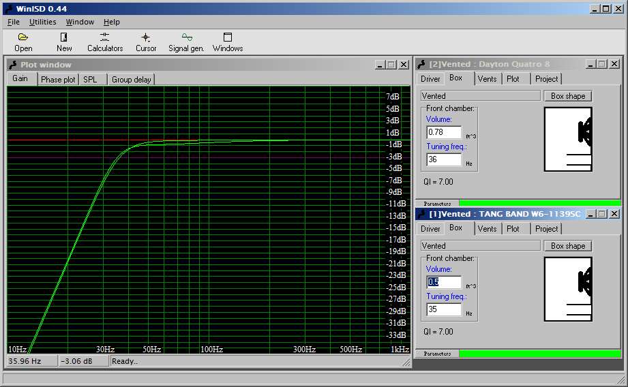
Task: Close the TANG BAND W6-1139SC window
Action: [x=614, y=214]
